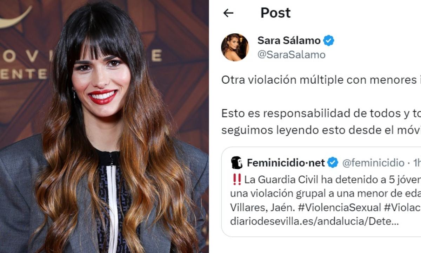421x253 pixels.
Task: Click the Post page heading
Action: 275,13
